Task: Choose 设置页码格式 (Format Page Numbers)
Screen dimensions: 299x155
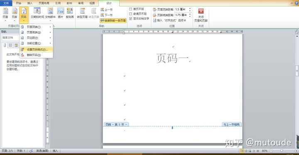Action: tap(36, 50)
